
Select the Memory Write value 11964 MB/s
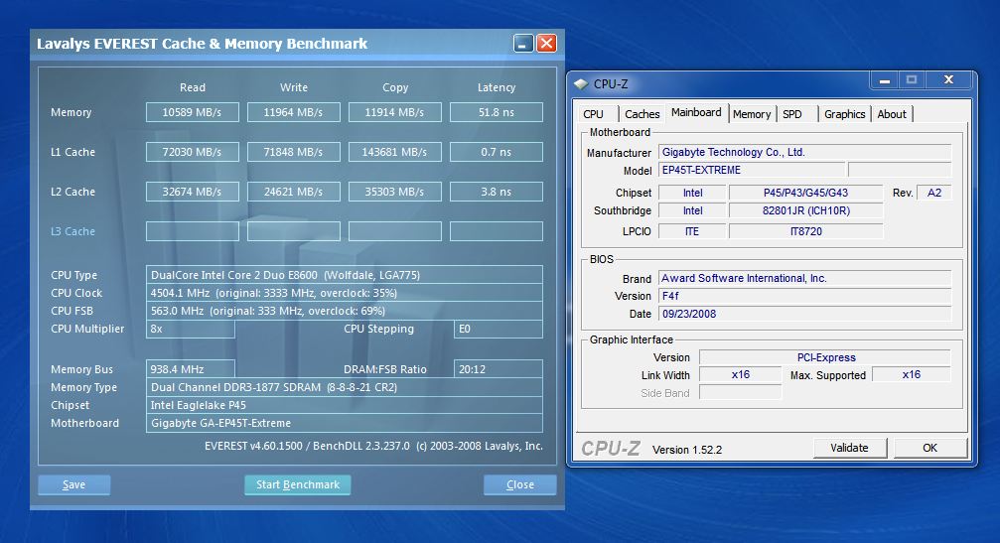[x=293, y=112]
